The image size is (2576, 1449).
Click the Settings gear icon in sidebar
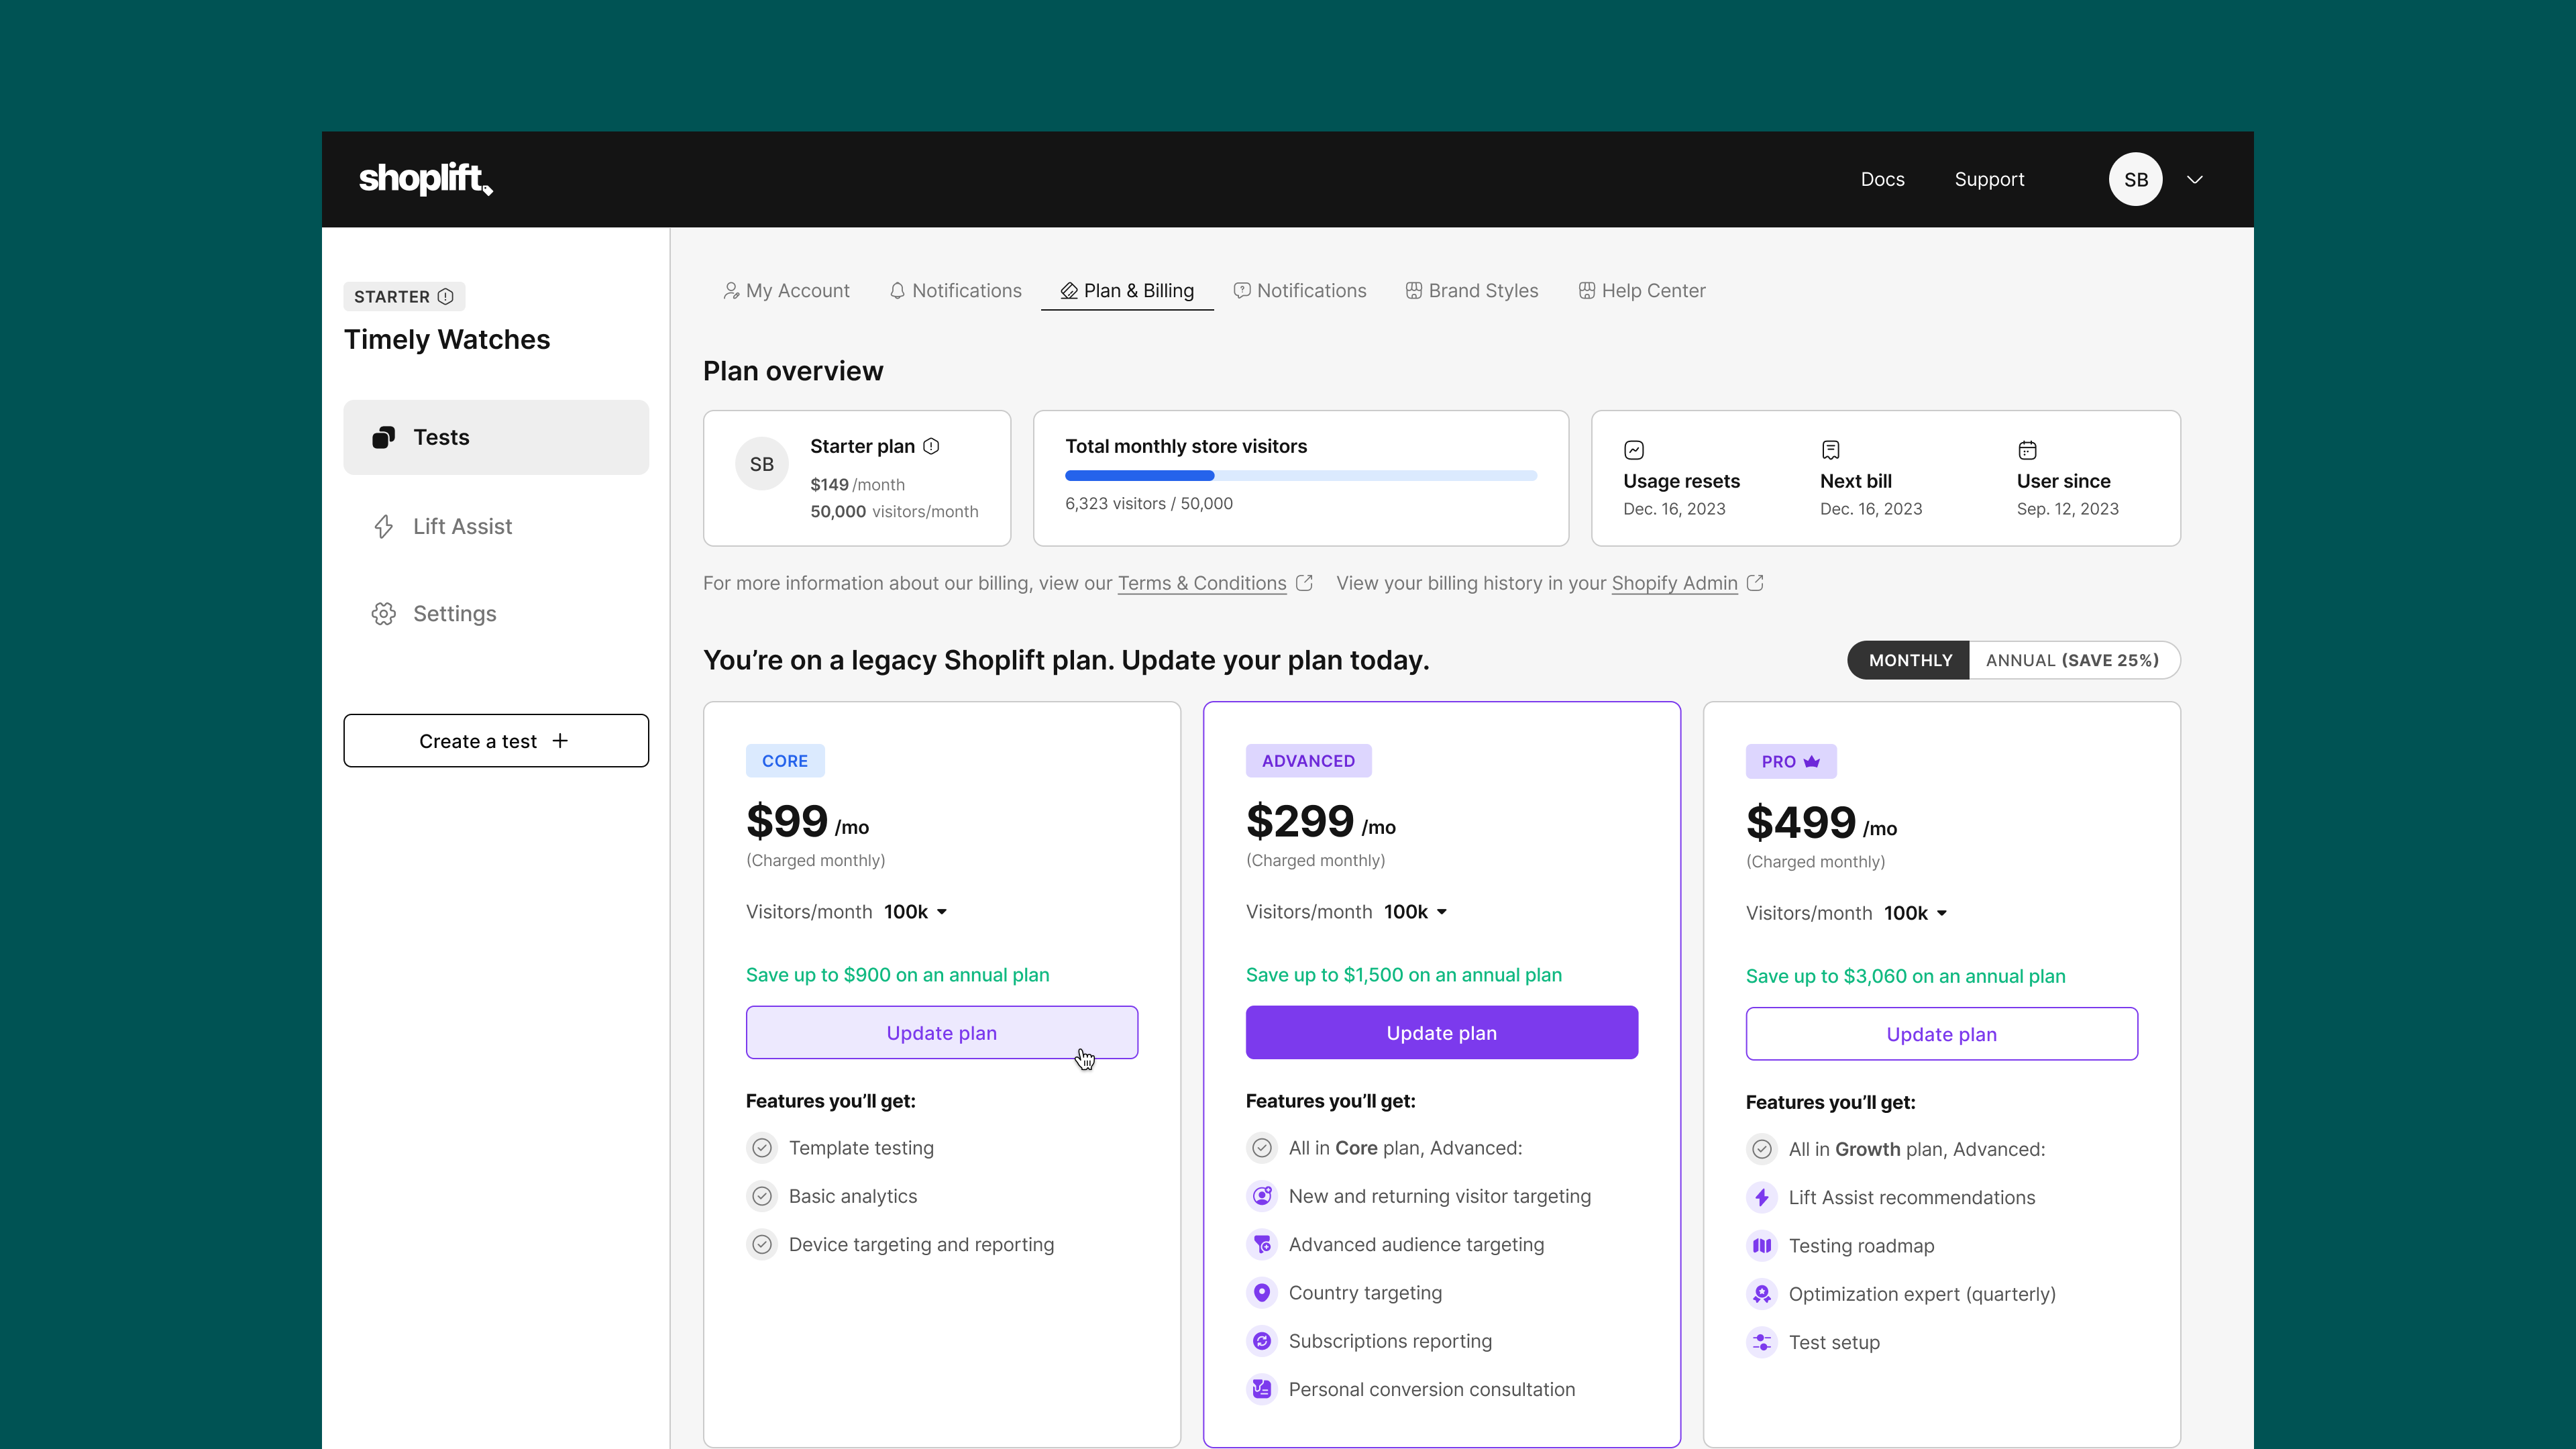click(383, 613)
